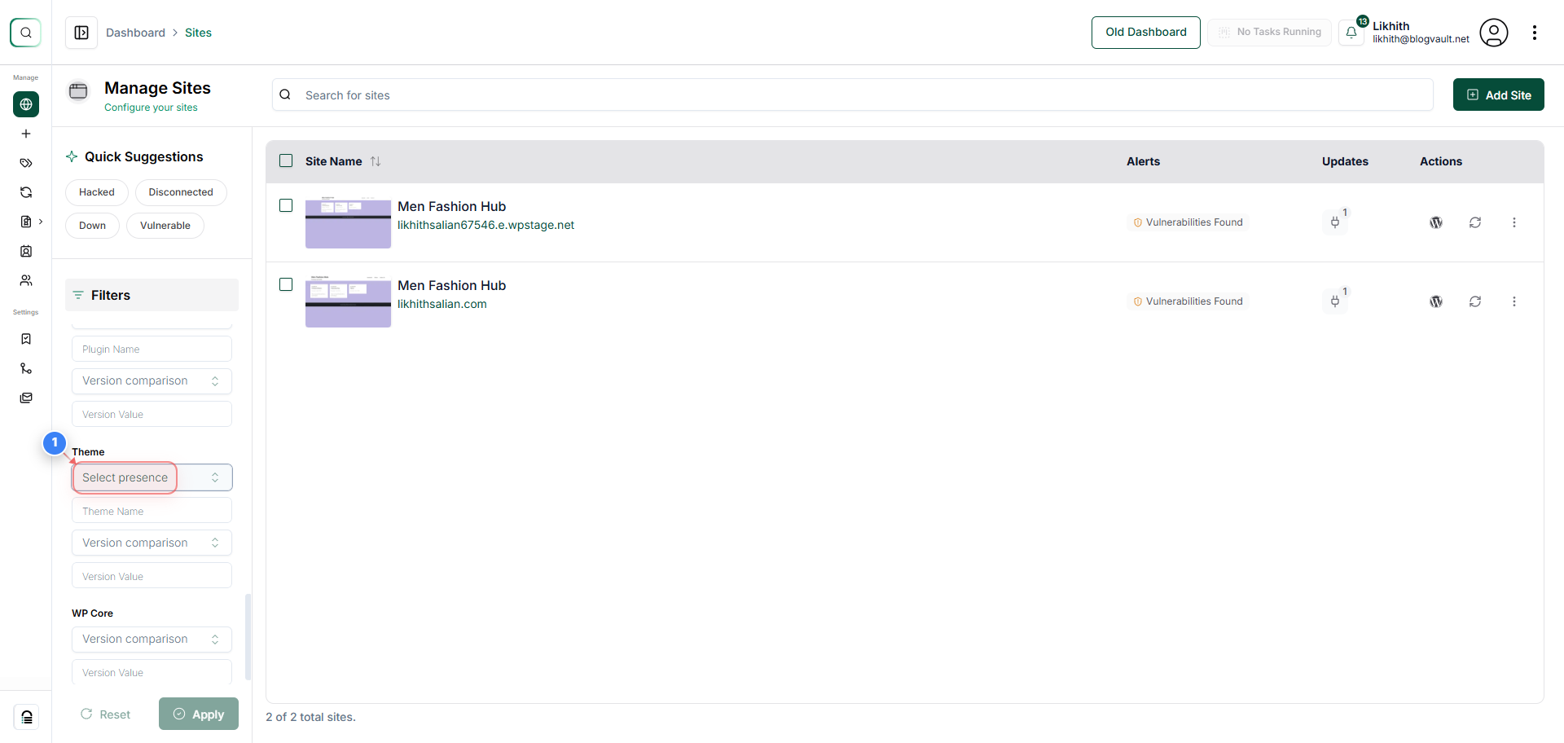Open the likhithsalian67546.e.wpstage.net link
The image size is (1564, 743).
(x=485, y=225)
